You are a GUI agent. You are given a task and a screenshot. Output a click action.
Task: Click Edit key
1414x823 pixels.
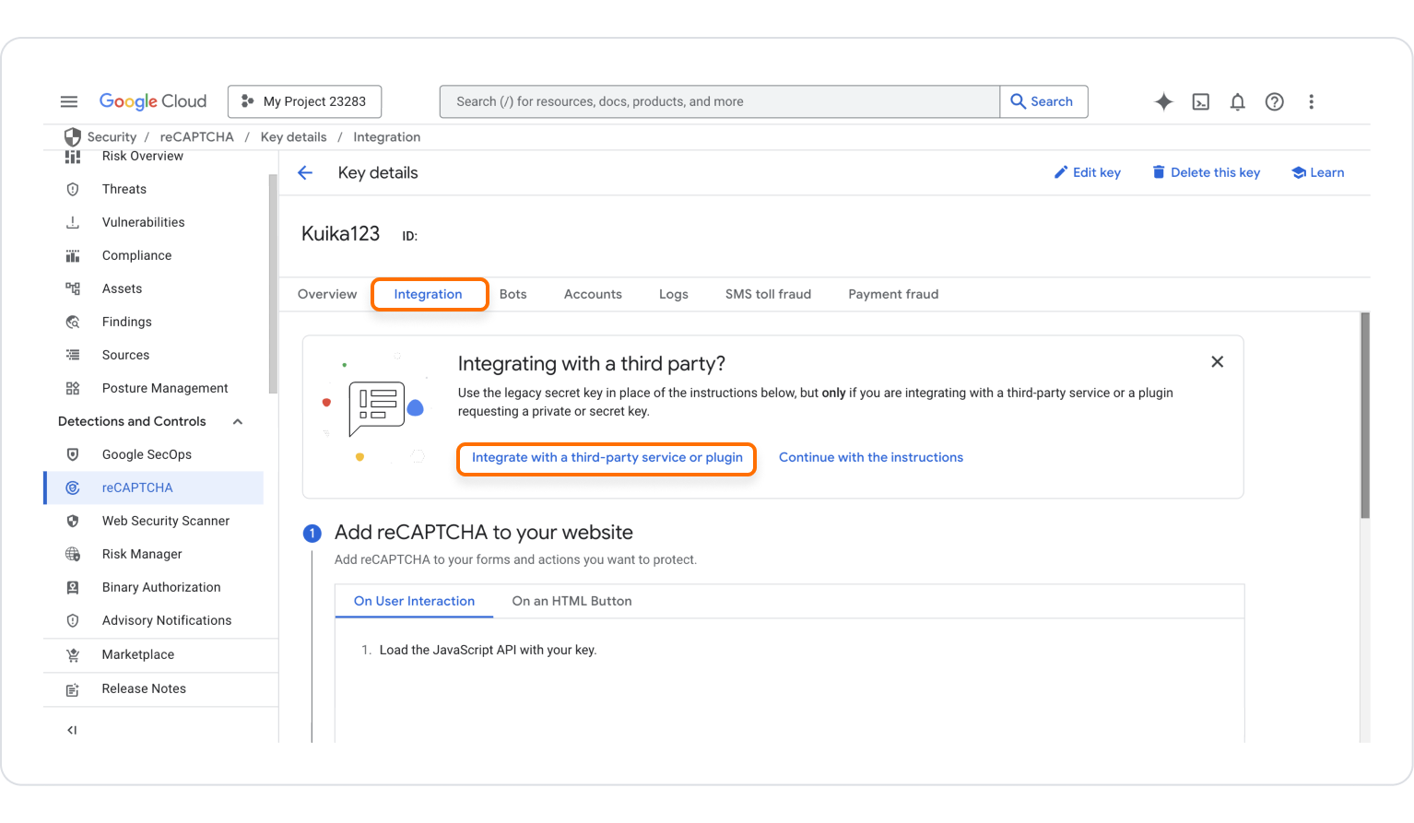pyautogui.click(x=1088, y=172)
